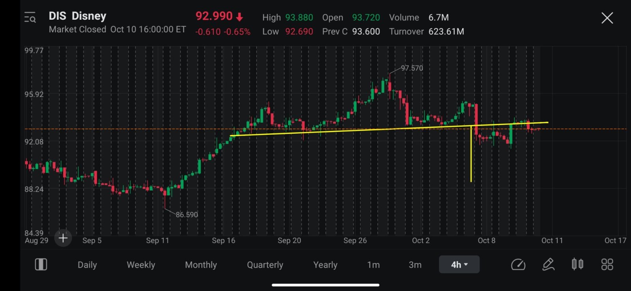Screen dimensions: 631x291
Task: Tap the Open value 93.720
Action: coord(366,17)
